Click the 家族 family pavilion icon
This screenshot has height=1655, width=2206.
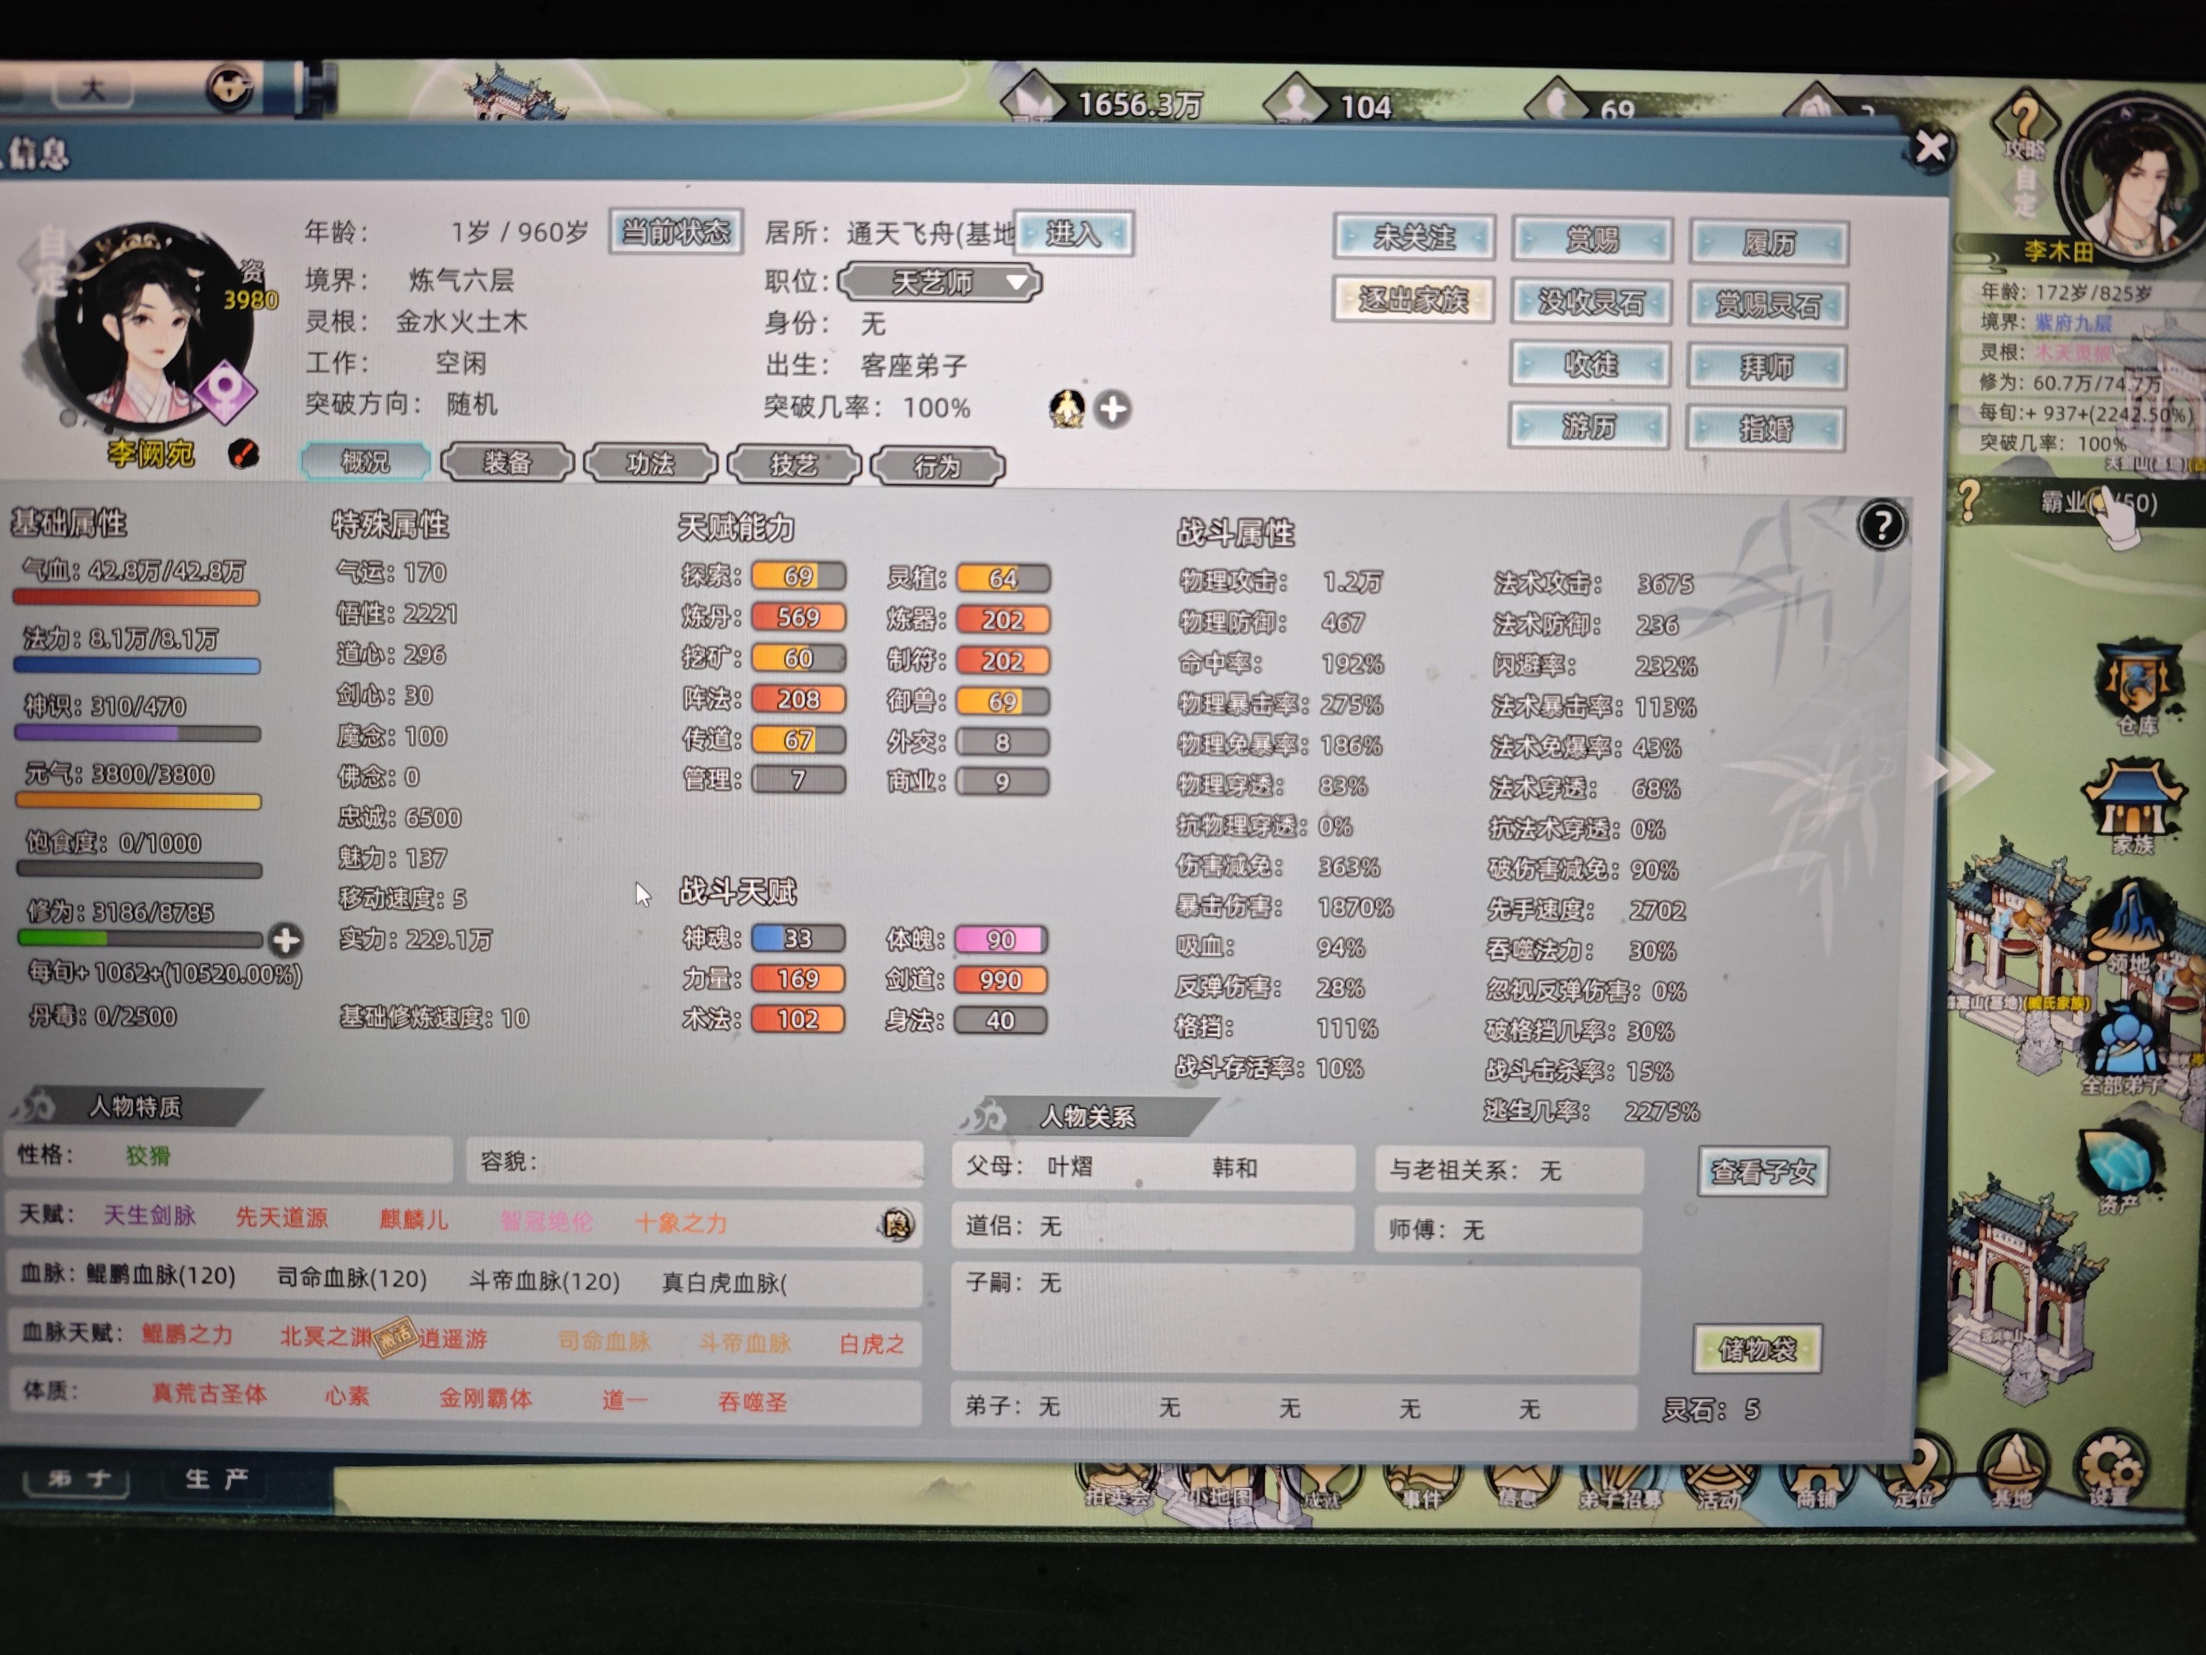tap(2132, 802)
